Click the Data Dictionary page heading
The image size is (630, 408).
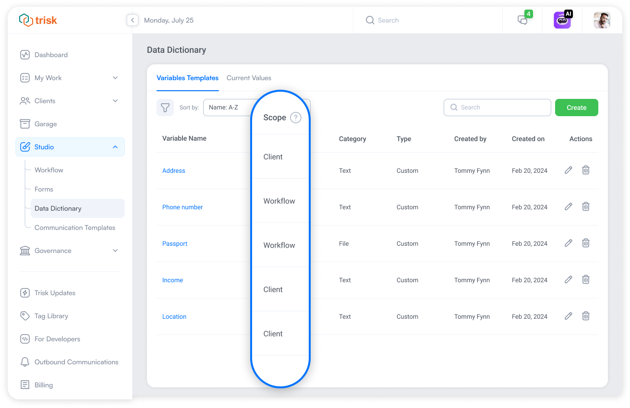tap(176, 50)
